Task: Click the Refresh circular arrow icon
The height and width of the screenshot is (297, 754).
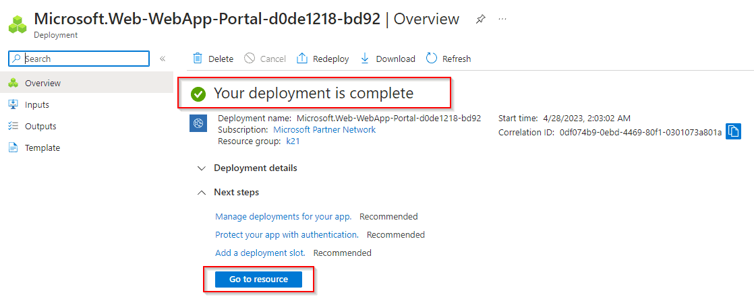Action: click(432, 59)
